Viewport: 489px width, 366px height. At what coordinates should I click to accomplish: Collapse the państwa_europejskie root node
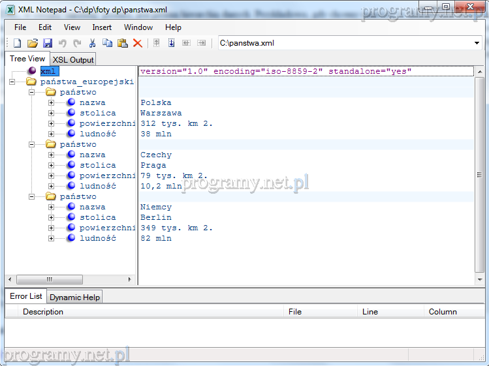pyautogui.click(x=12, y=82)
